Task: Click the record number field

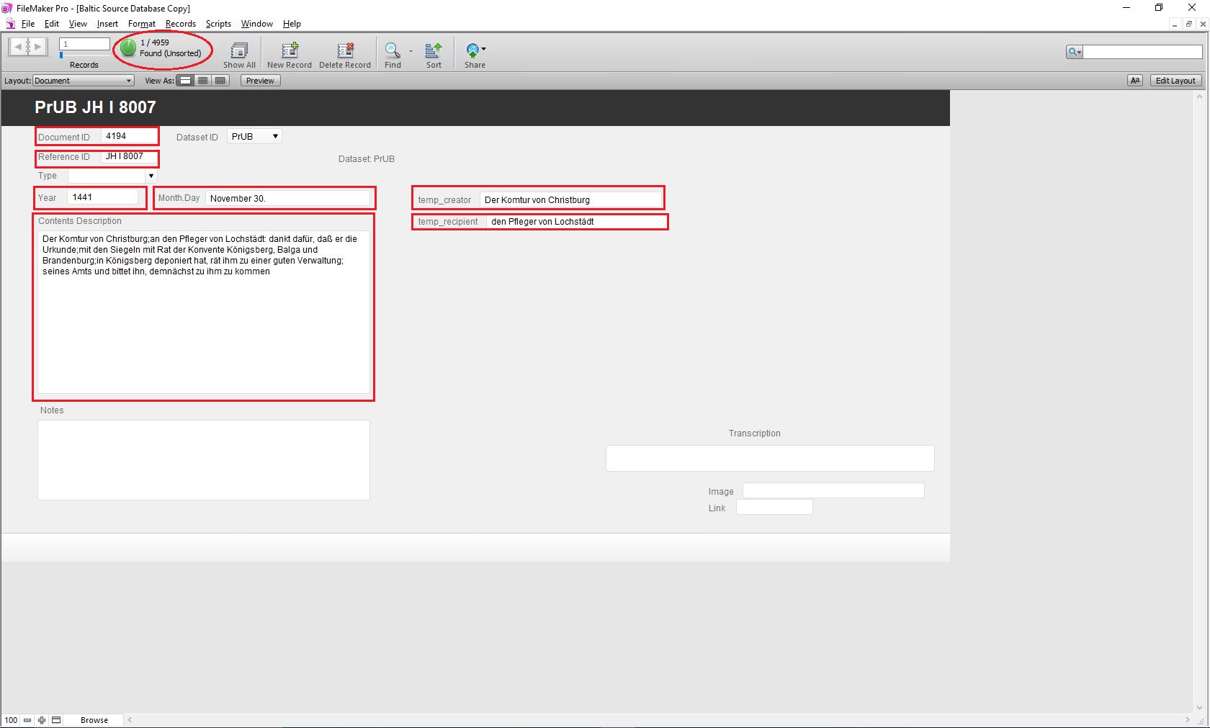Action: [84, 44]
